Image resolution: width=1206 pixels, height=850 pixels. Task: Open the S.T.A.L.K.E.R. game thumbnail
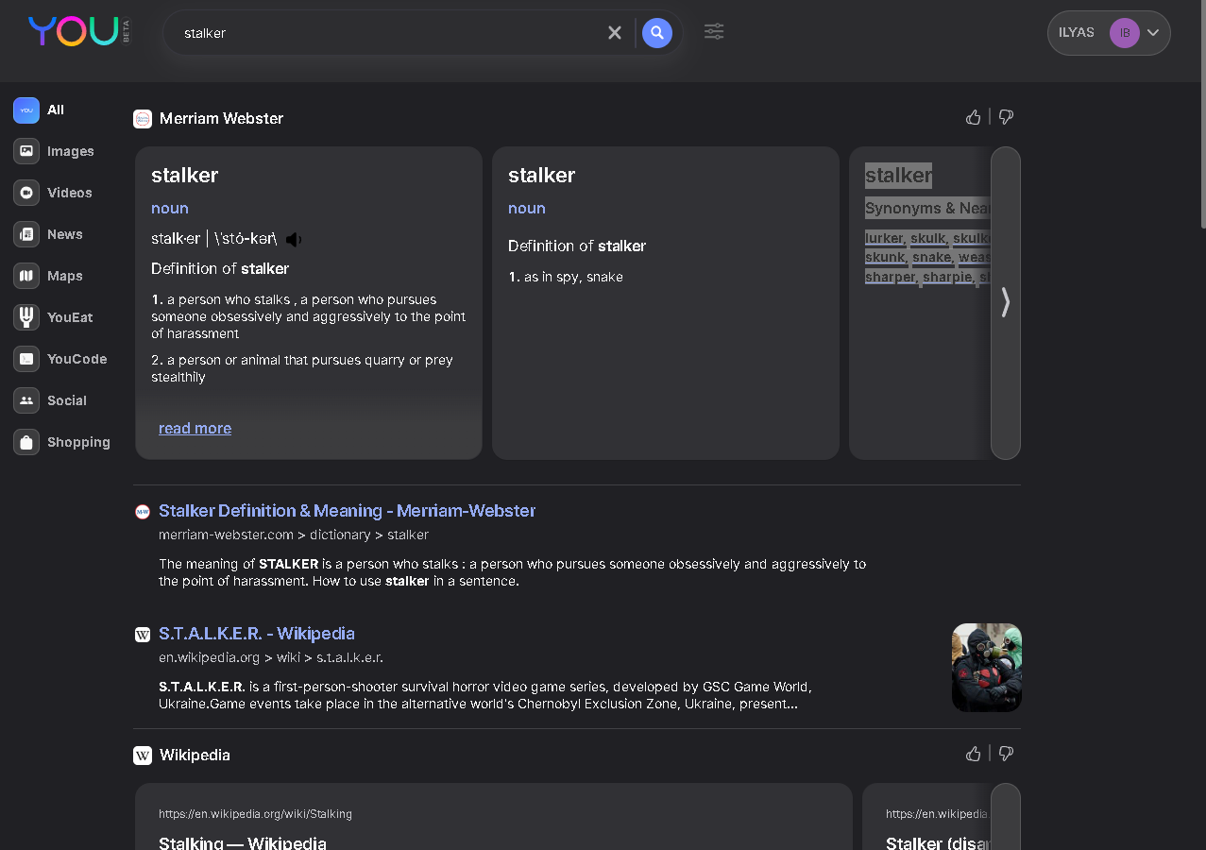(987, 668)
